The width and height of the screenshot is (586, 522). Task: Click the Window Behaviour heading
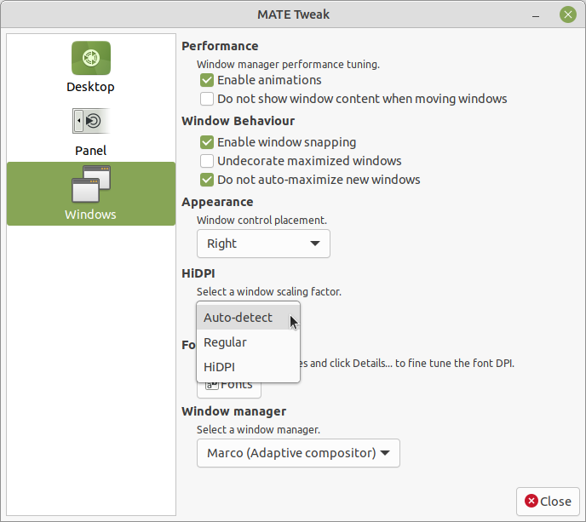coord(238,121)
